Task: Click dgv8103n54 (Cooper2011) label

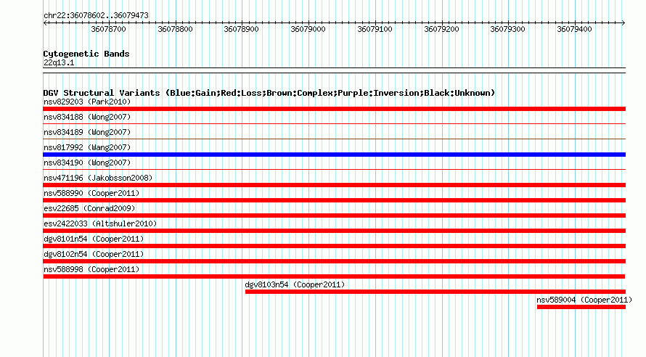Action: click(295, 284)
